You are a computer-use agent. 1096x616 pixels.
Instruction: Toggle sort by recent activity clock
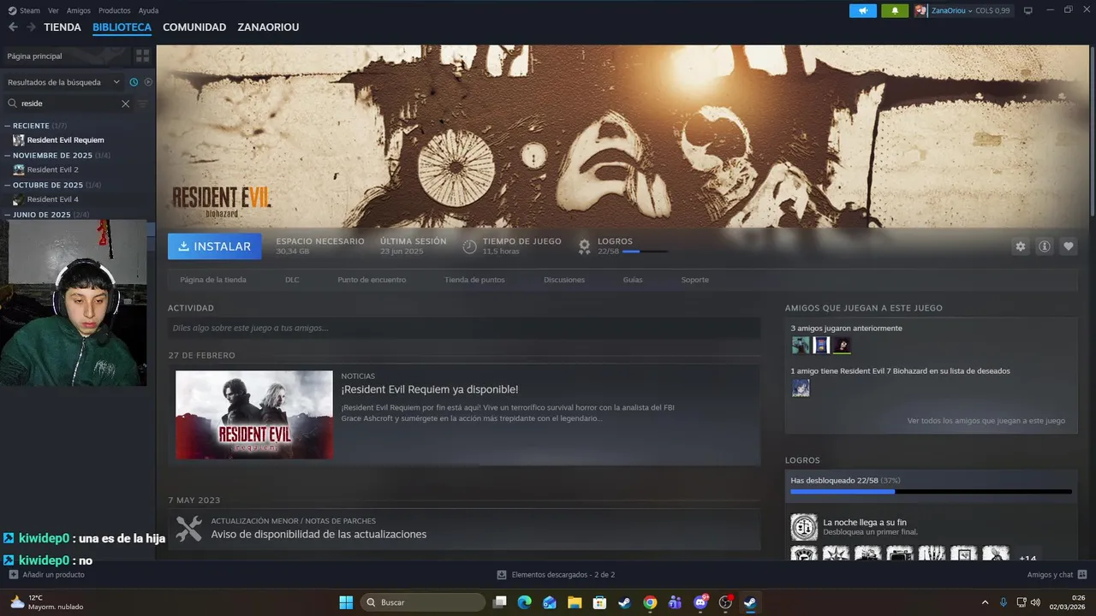[134, 82]
